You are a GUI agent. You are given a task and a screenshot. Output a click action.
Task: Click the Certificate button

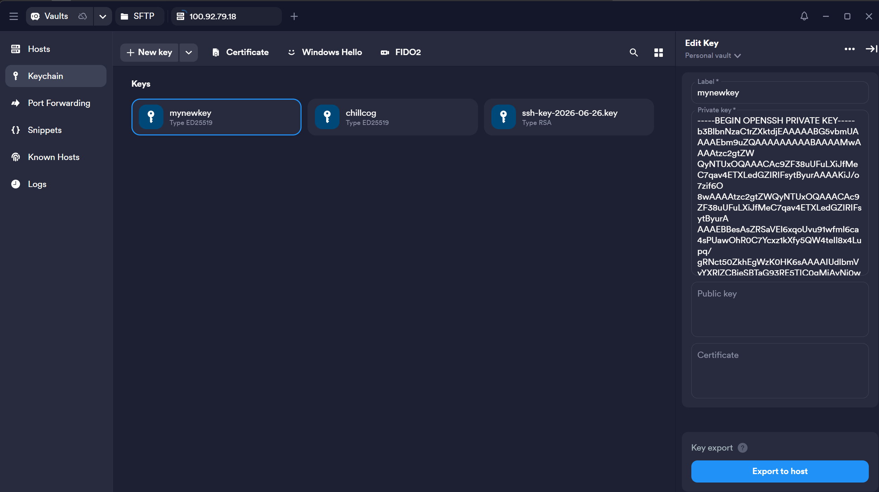click(x=240, y=52)
